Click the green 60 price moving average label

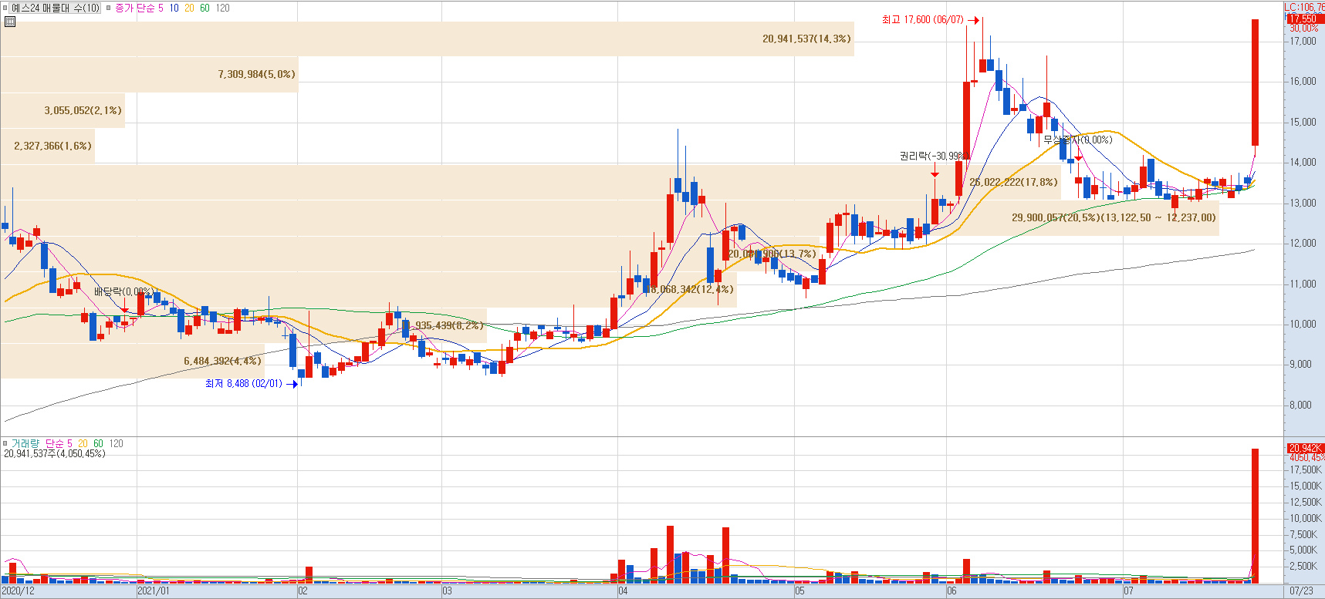(204, 8)
